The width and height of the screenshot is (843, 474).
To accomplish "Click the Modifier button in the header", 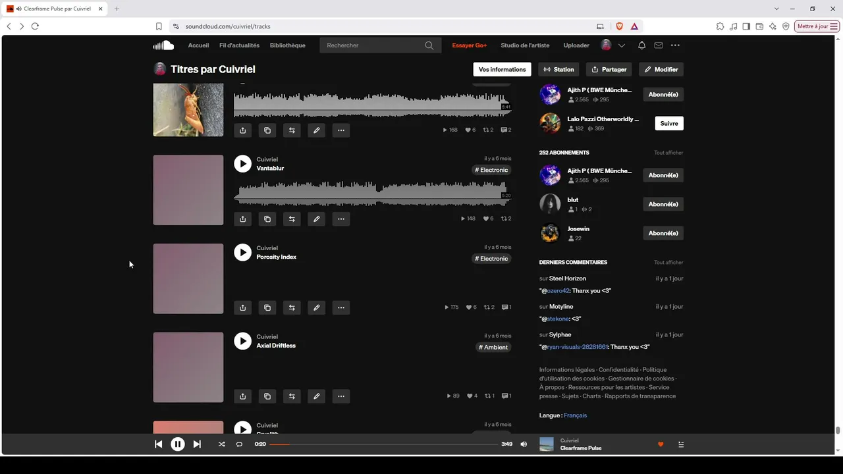I will (661, 69).
